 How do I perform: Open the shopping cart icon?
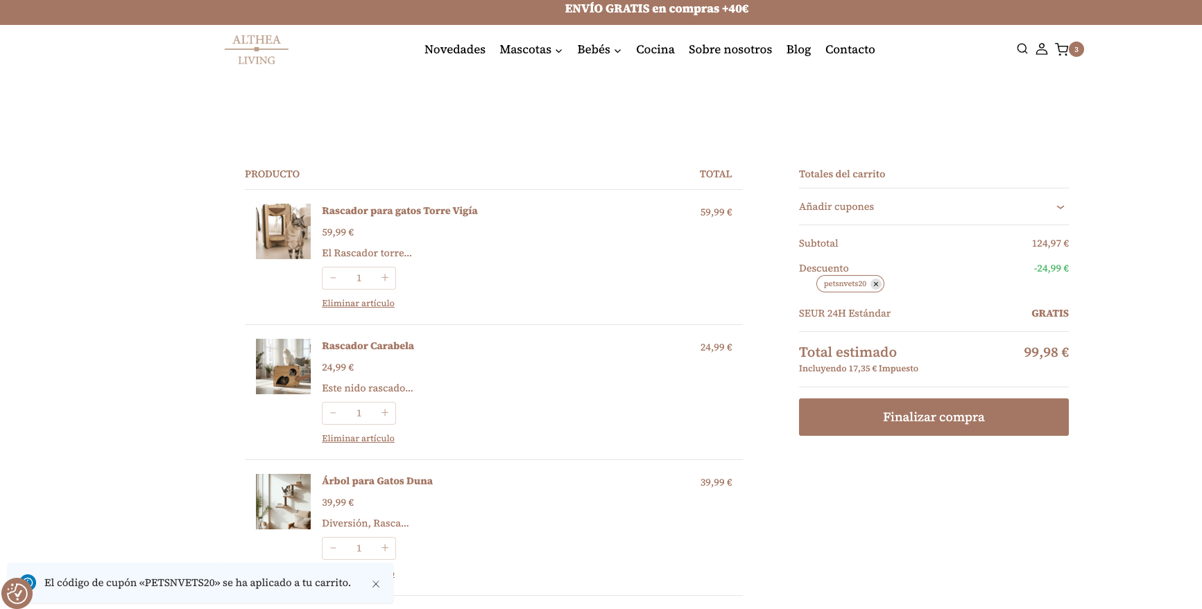tap(1062, 49)
